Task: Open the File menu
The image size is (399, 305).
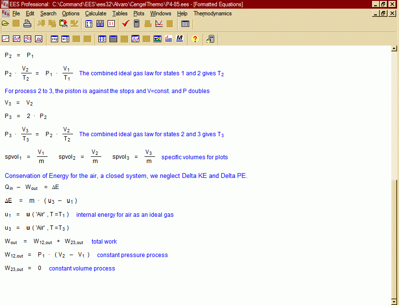Action: (x=16, y=13)
